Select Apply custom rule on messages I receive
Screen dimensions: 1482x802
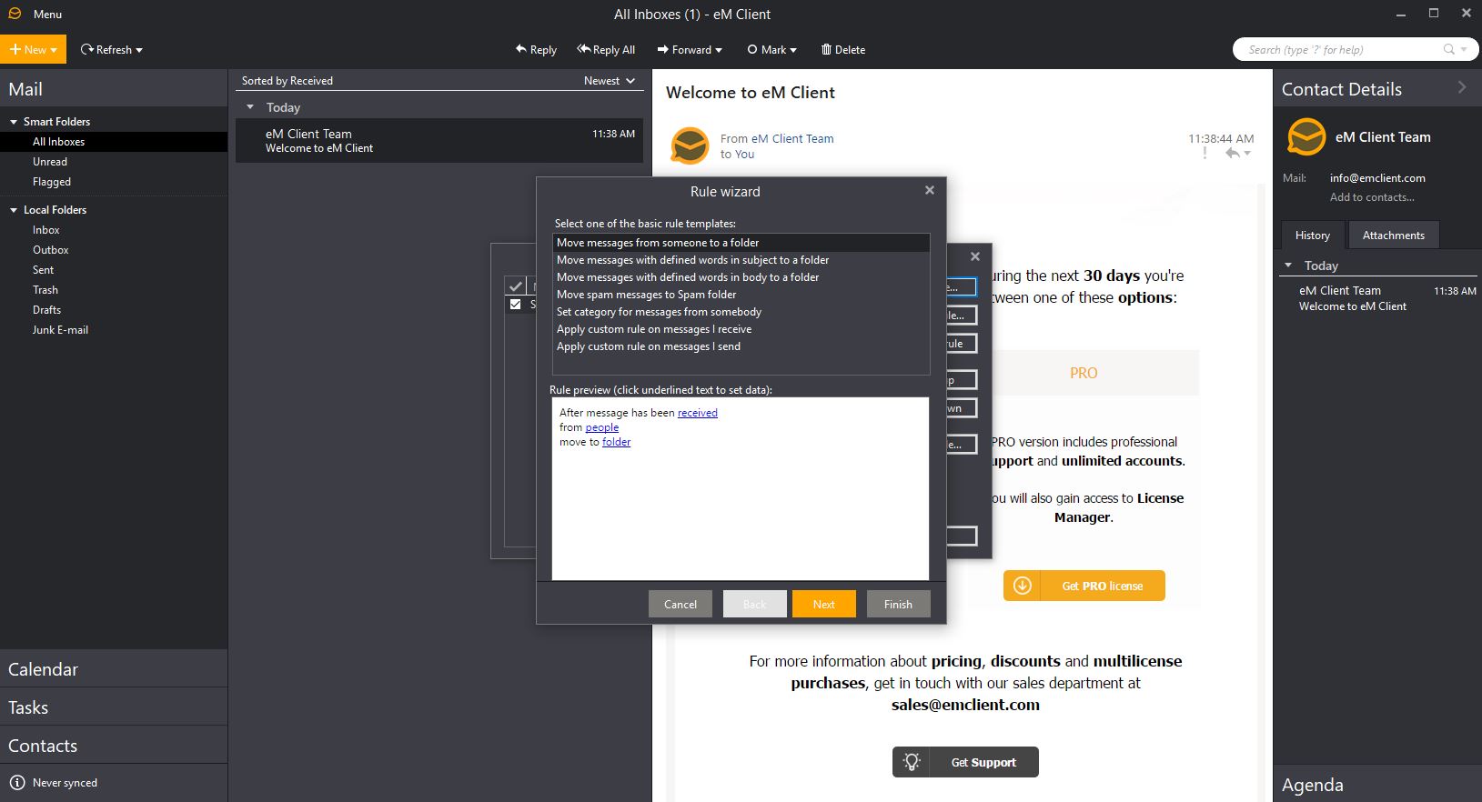tap(741, 329)
